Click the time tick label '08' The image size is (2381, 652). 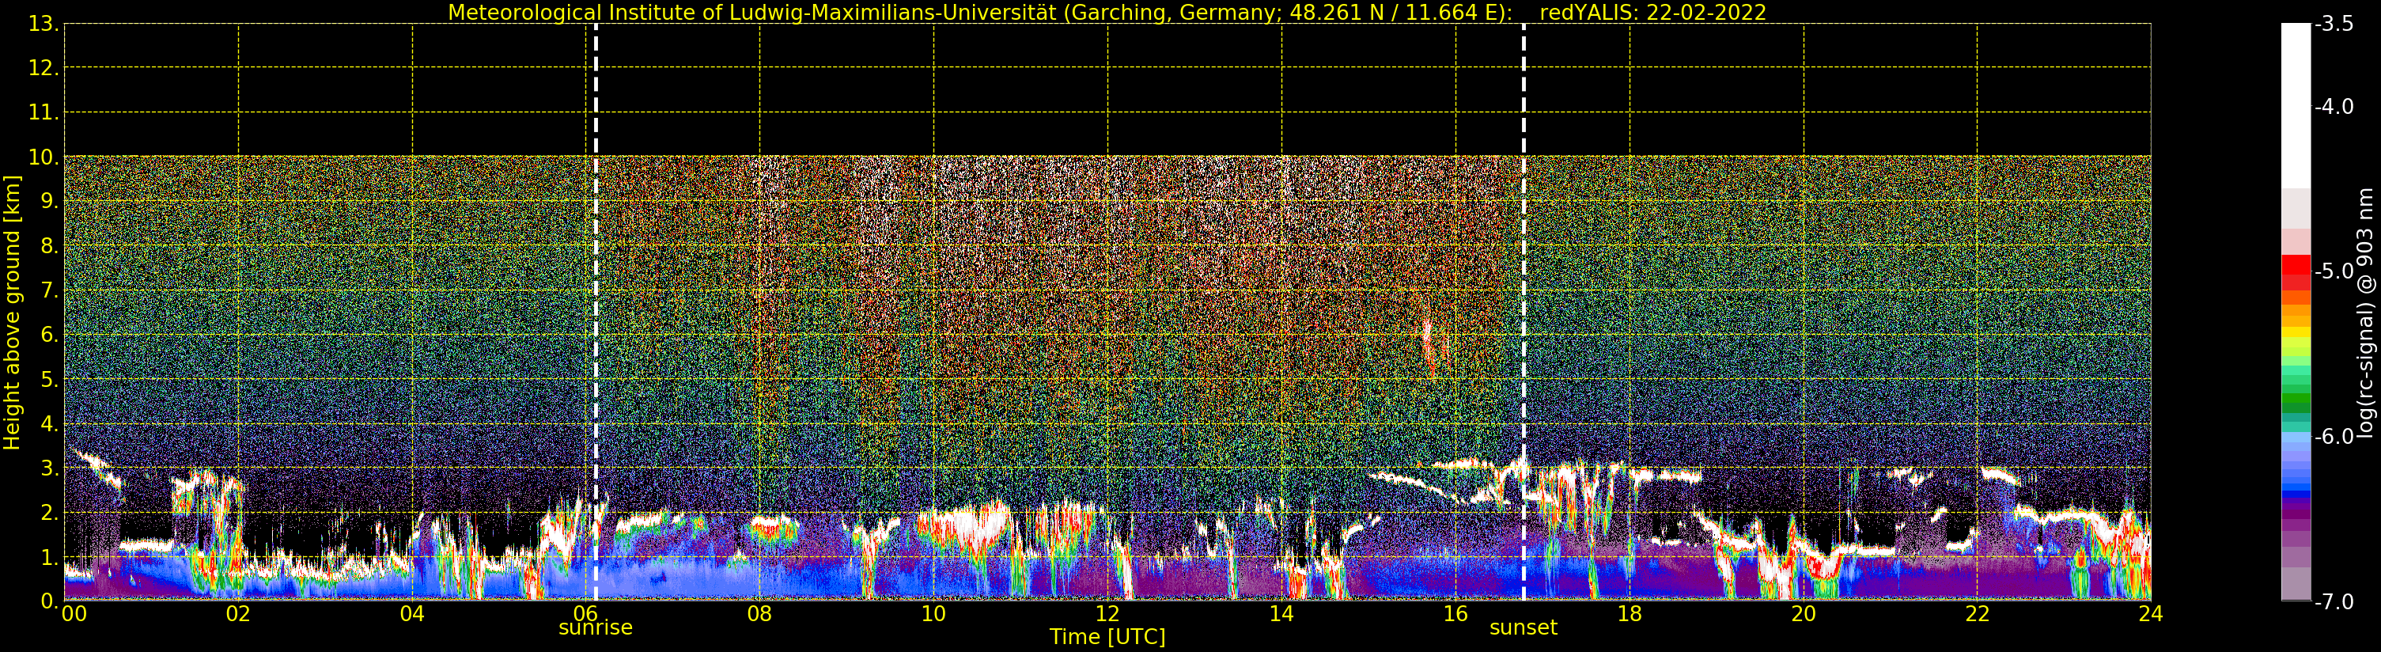(759, 614)
